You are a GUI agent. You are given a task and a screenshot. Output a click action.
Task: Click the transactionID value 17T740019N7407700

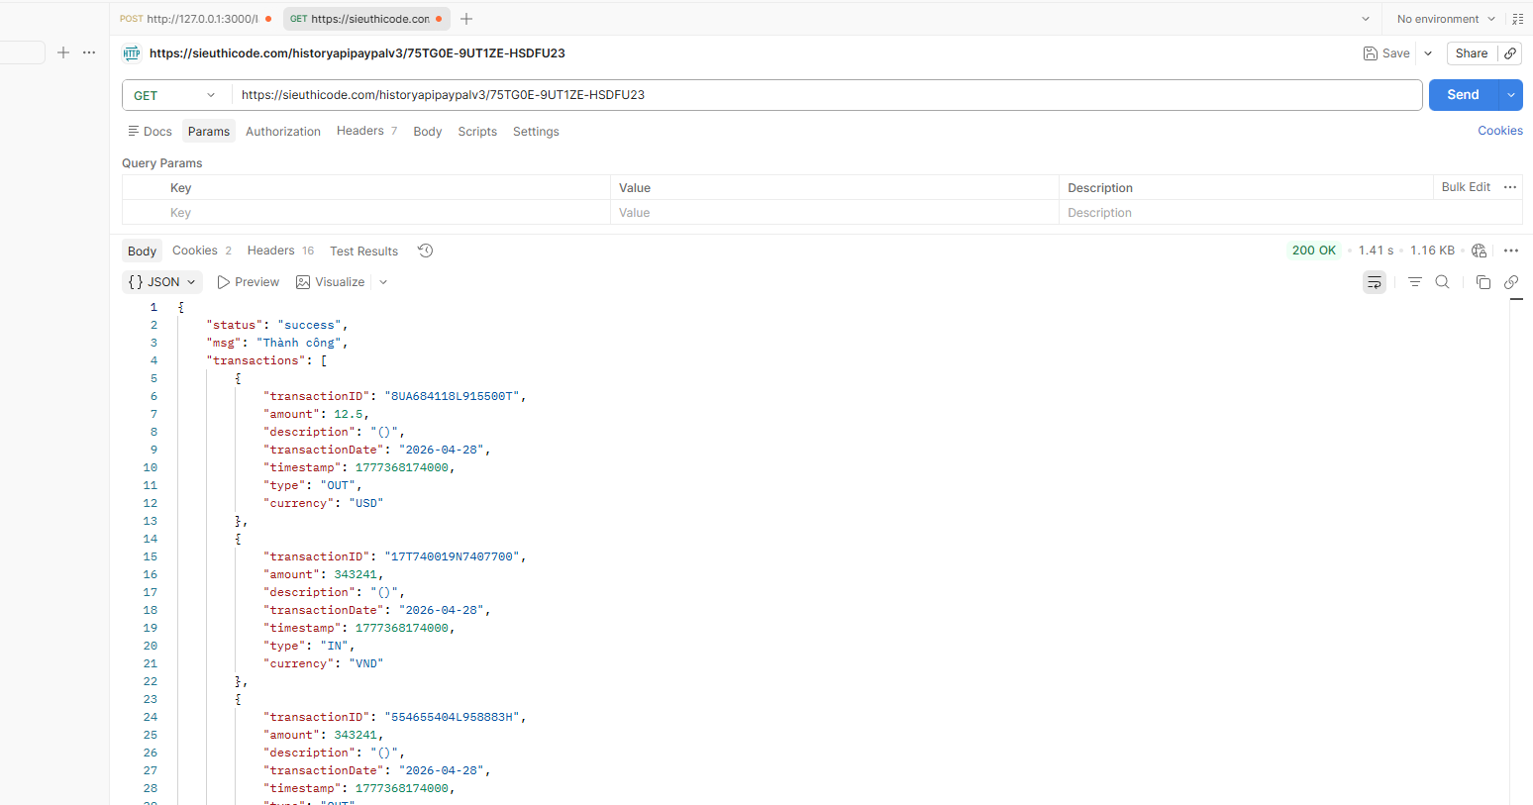[452, 556]
